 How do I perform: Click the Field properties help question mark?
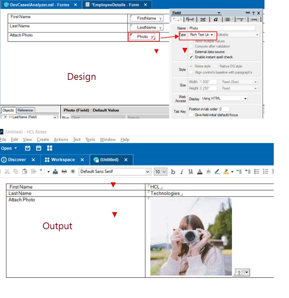click(x=253, y=13)
